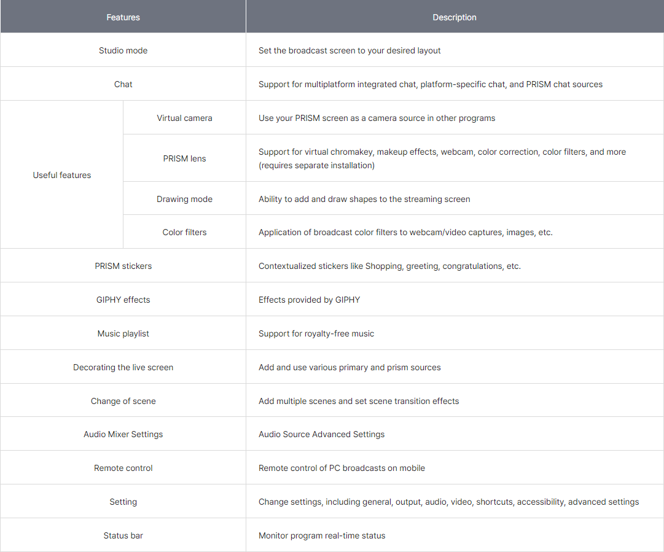Click the 'Monitor program real-time status' description
Image resolution: width=664 pixels, height=552 pixels.
pyautogui.click(x=322, y=535)
